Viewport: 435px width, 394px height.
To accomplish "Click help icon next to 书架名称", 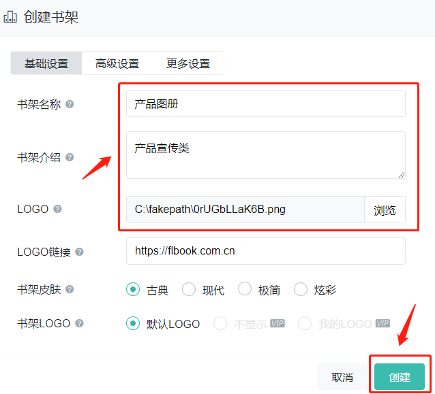I will coord(70,104).
